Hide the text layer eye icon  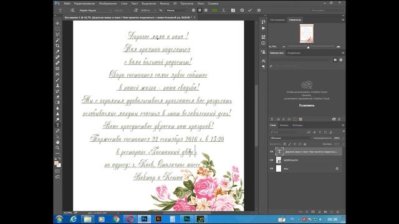pos(272,152)
